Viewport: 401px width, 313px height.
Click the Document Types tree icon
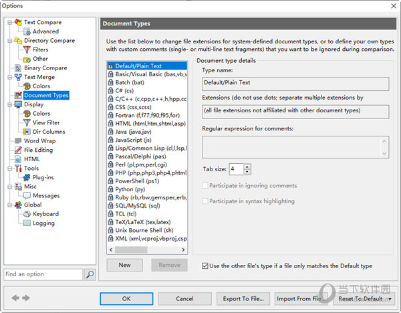tap(18, 95)
